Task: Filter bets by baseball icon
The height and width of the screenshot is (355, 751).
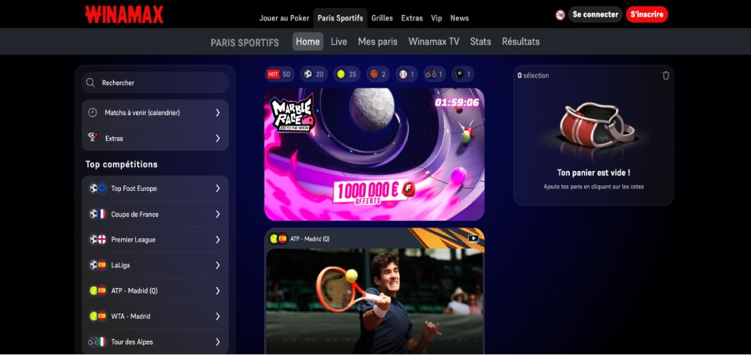Action: (x=406, y=74)
